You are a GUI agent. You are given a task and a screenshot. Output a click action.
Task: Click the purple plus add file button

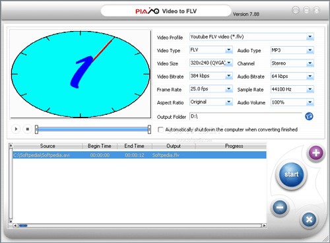316,153
